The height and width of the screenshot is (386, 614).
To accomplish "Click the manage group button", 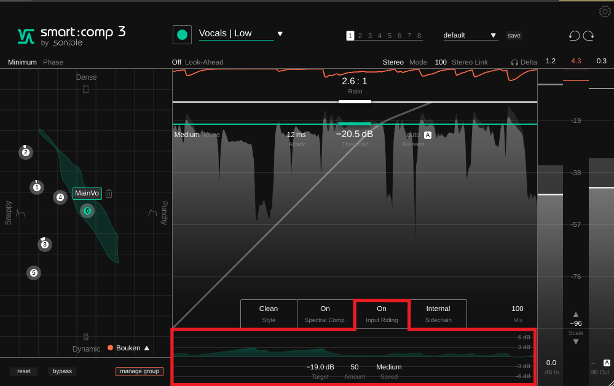I will point(140,371).
